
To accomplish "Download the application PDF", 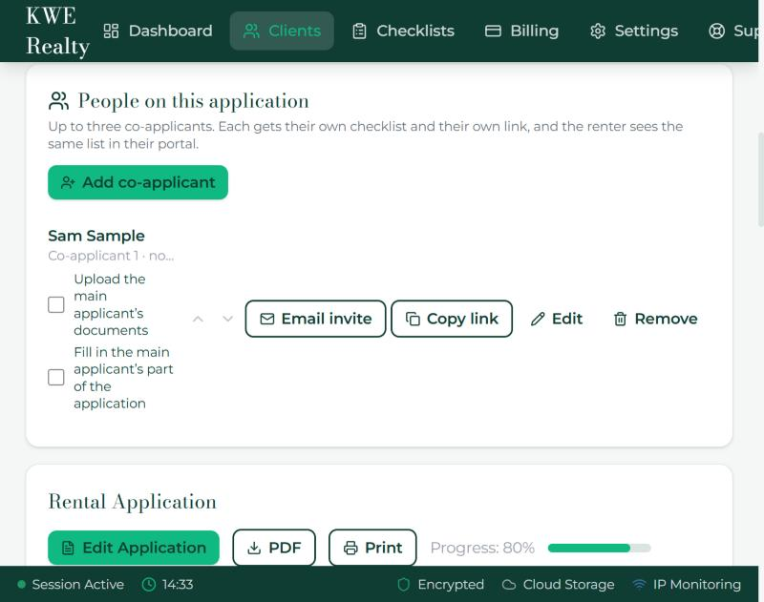I will point(274,548).
